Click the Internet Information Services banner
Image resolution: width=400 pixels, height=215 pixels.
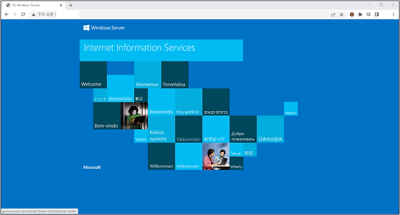point(161,50)
